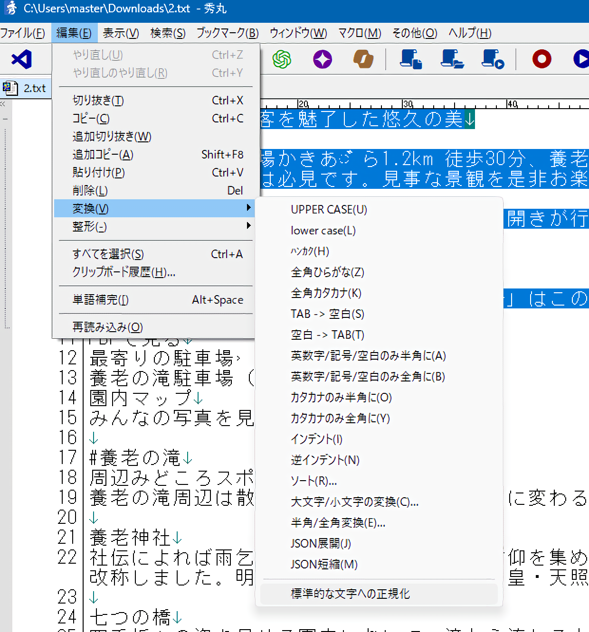
Task: Start macro recording with red record icon
Action: coord(541,59)
